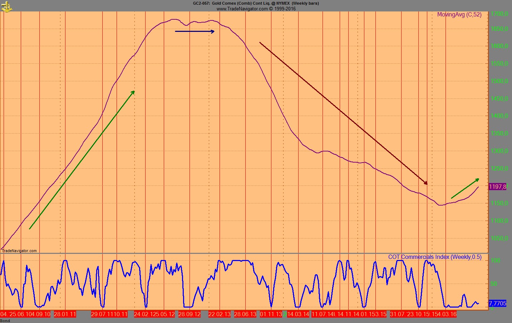Image resolution: width=512 pixels, height=323 pixels.
Task: Select the blue horizontal arrow near peak
Action: pos(195,32)
